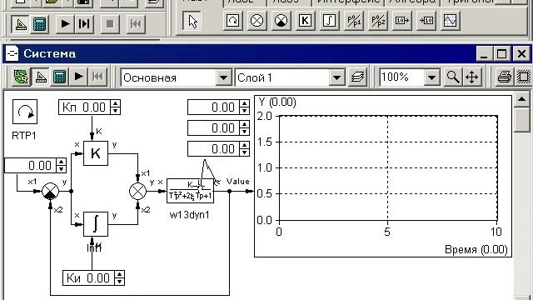Viewport: 533px width, 300px height.
Task: Pick the P/P1 transfer block in the palette
Action: coord(353,21)
